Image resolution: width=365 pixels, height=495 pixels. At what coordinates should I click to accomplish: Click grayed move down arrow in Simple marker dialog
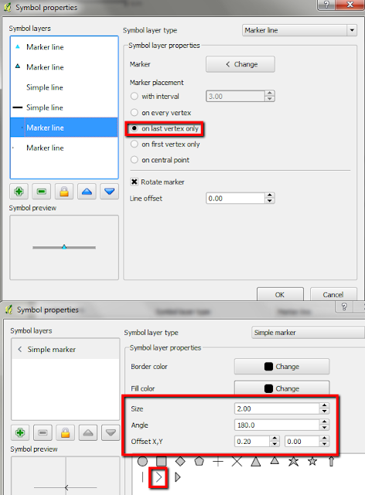coord(111,432)
